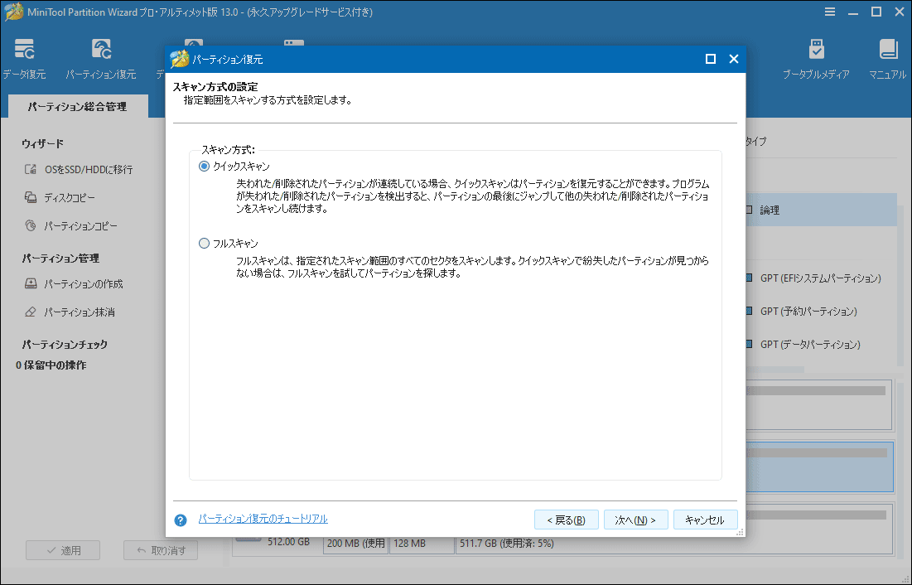Close the パーティション復元 dialog
This screenshot has height=585, width=912.
pos(733,59)
